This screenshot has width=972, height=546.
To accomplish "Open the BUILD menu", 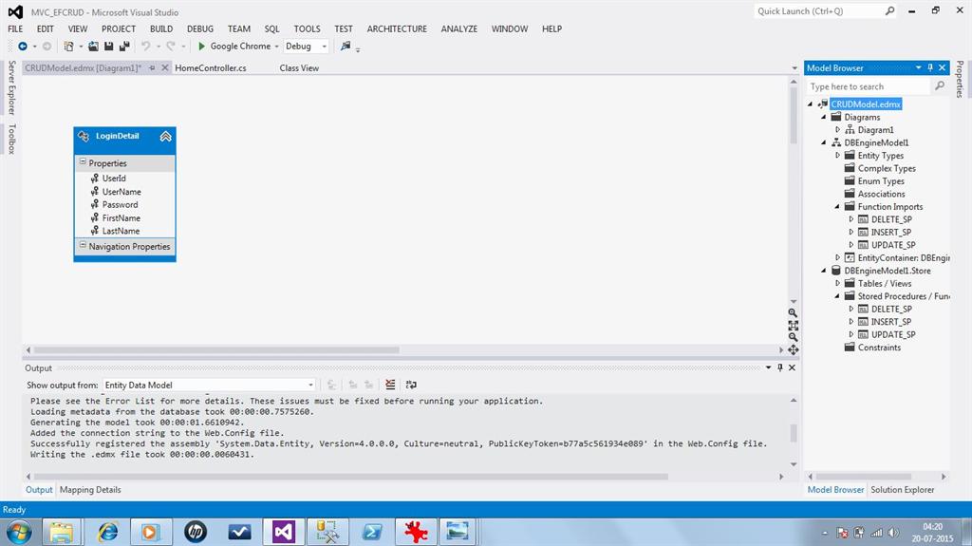I will tap(161, 29).
